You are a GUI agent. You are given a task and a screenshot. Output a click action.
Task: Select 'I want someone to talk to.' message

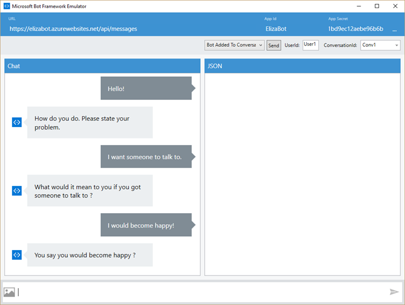tap(148, 157)
